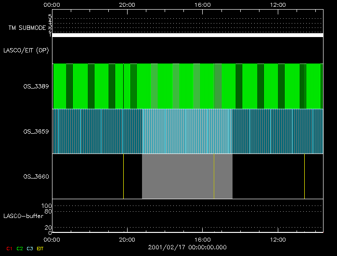
Task: Click the 20:00 tick on the bottom axis
Action: pyautogui.click(x=127, y=239)
